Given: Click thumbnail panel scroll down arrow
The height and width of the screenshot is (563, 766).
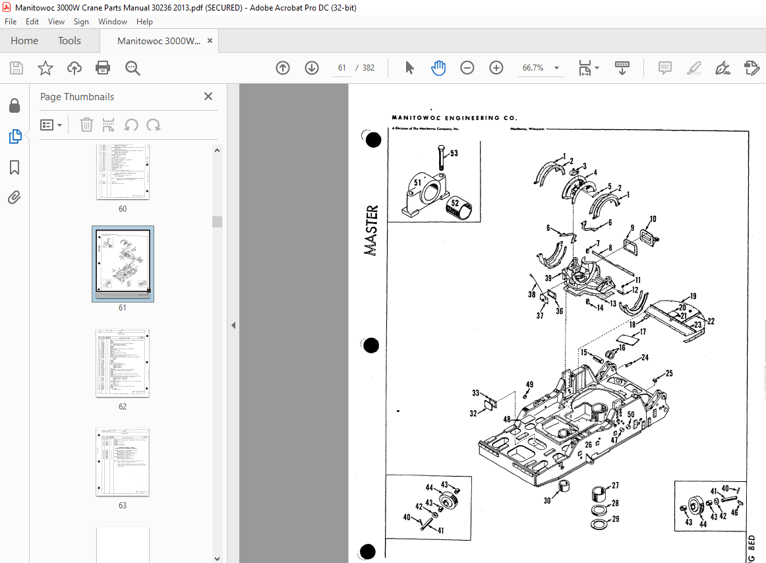Looking at the screenshot, I should pos(218,558).
